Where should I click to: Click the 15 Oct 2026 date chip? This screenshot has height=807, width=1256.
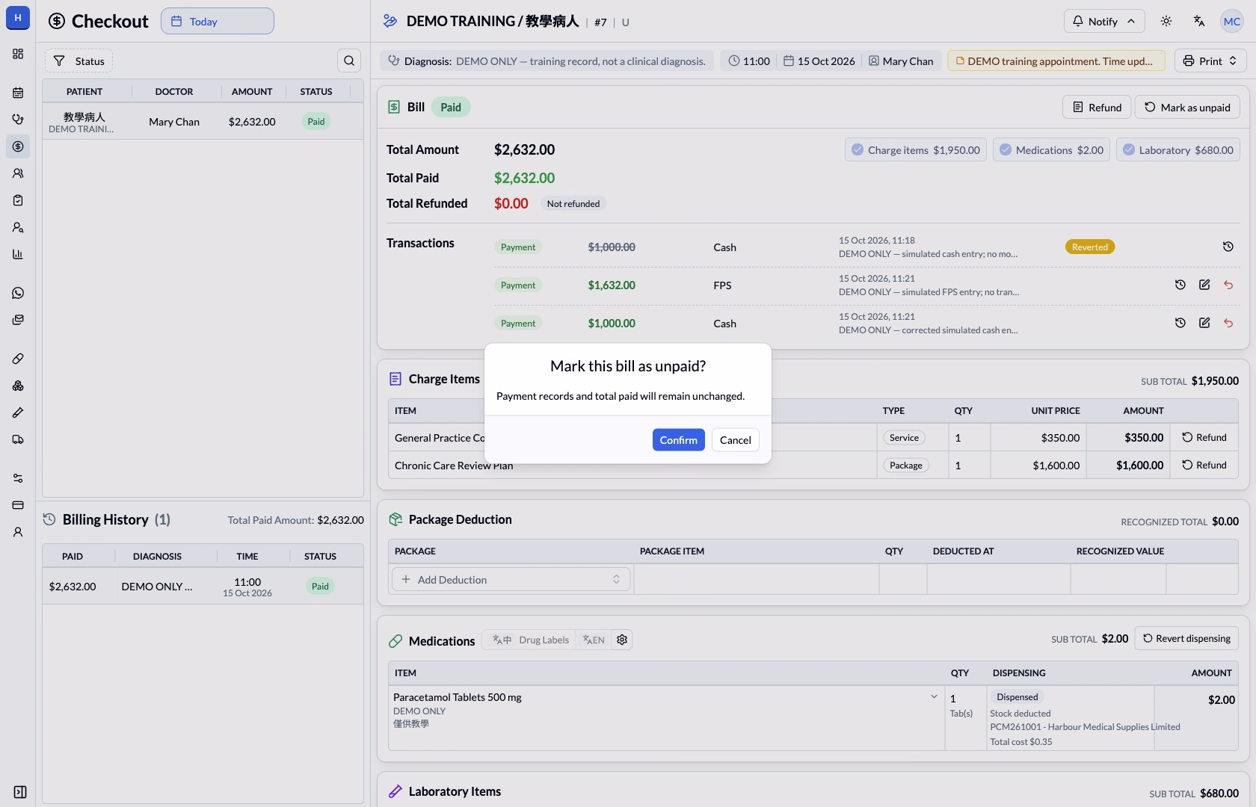click(819, 61)
